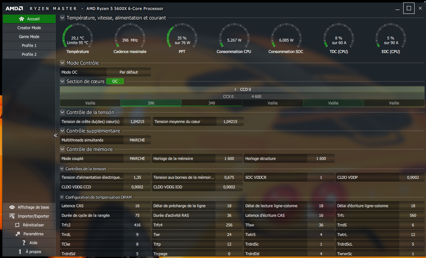Open Aide
426x258 pixels.
[29, 243]
